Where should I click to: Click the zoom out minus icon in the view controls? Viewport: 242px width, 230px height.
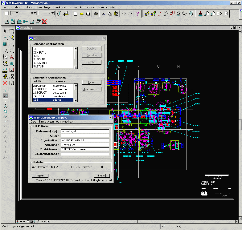[24, 221]
